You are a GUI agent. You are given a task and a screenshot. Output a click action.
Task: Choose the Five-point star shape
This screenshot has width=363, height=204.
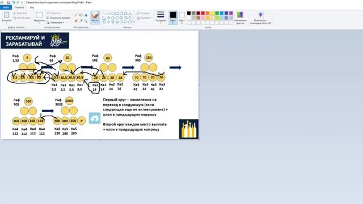click(113, 22)
